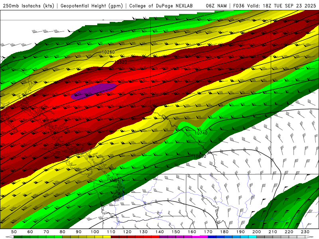
Task: Click the 210 knot legend label
Action: [x=273, y=232]
